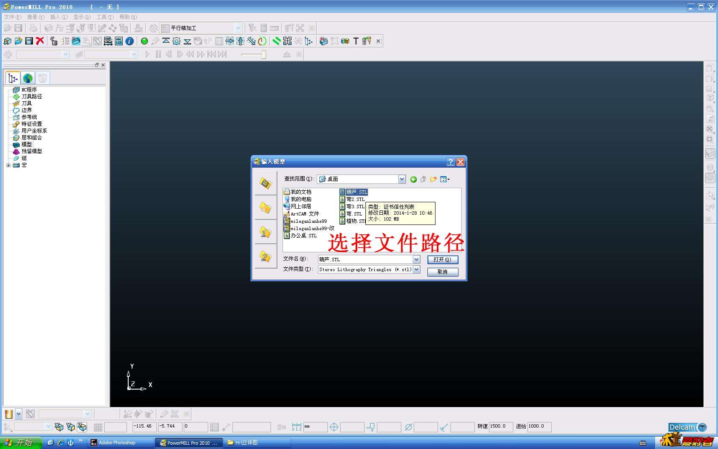Click the save project floppy disk icon
Image resolution: width=718 pixels, height=449 pixels.
[29, 41]
